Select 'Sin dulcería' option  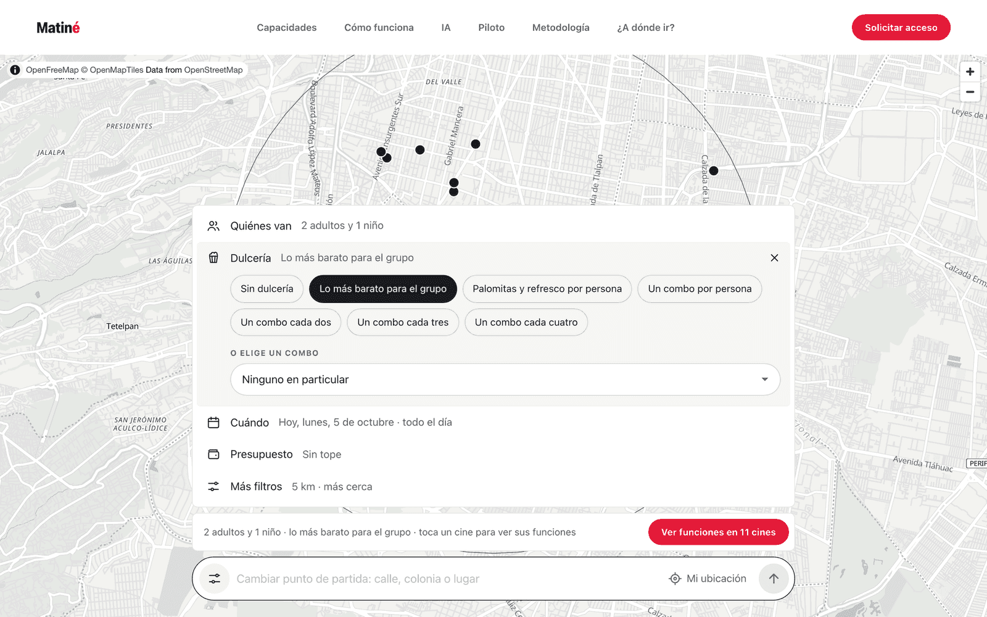(267, 289)
